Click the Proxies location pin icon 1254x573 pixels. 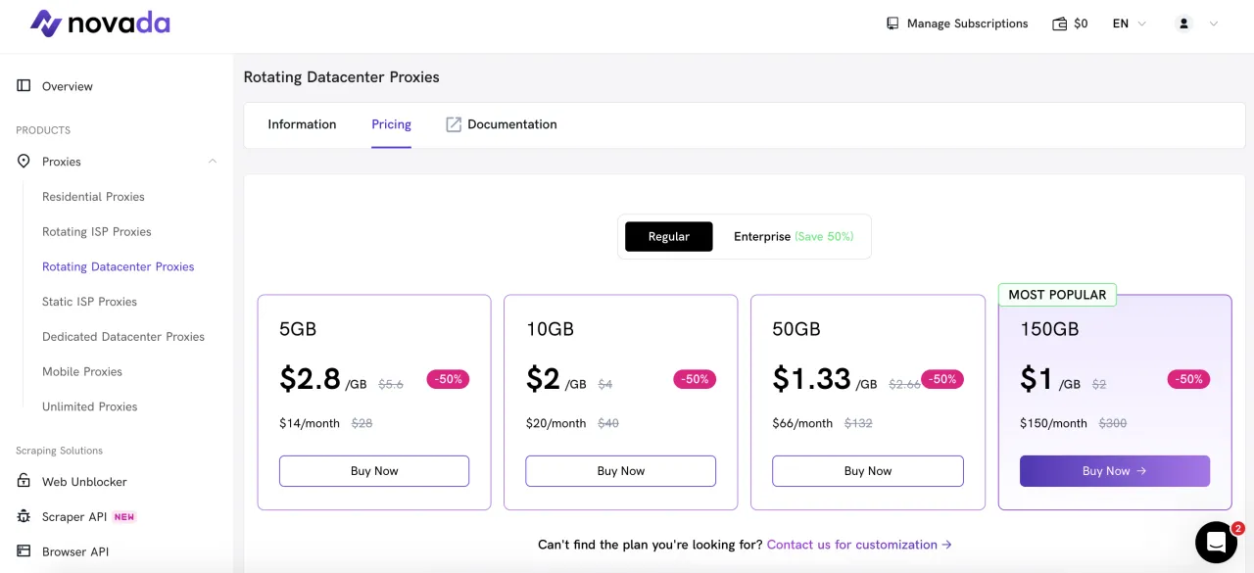click(x=24, y=162)
